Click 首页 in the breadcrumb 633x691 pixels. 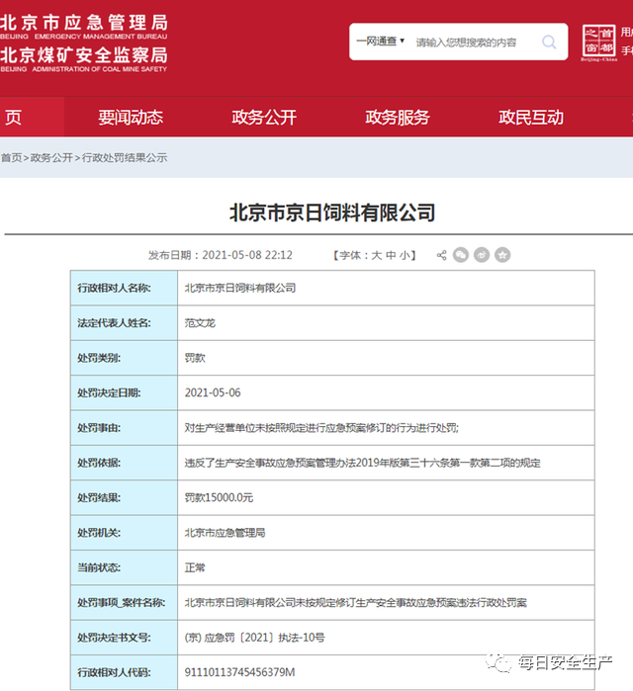[11, 158]
